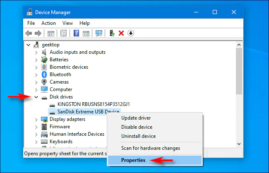269x173 pixels.
Task: Click the down-arrow Disable device toolbar icon
Action: [x=131, y=33]
